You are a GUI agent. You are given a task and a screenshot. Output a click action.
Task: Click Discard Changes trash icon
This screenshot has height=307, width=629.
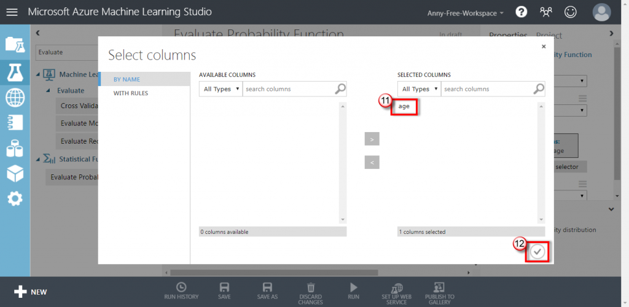point(310,293)
